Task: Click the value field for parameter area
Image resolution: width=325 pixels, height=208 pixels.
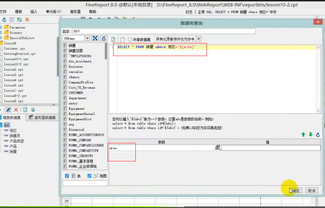Action: [x=271, y=148]
